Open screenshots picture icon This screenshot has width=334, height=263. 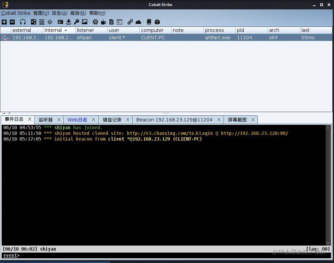tap(85, 22)
